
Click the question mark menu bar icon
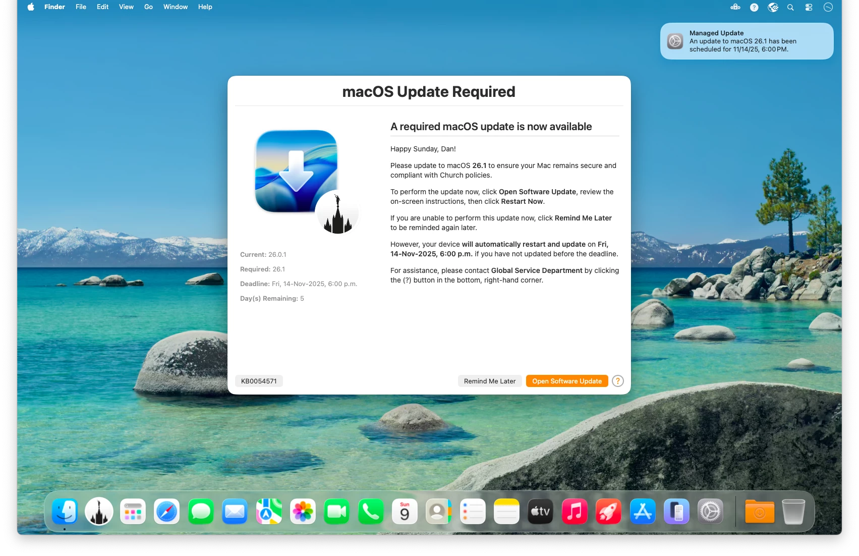coord(754,7)
